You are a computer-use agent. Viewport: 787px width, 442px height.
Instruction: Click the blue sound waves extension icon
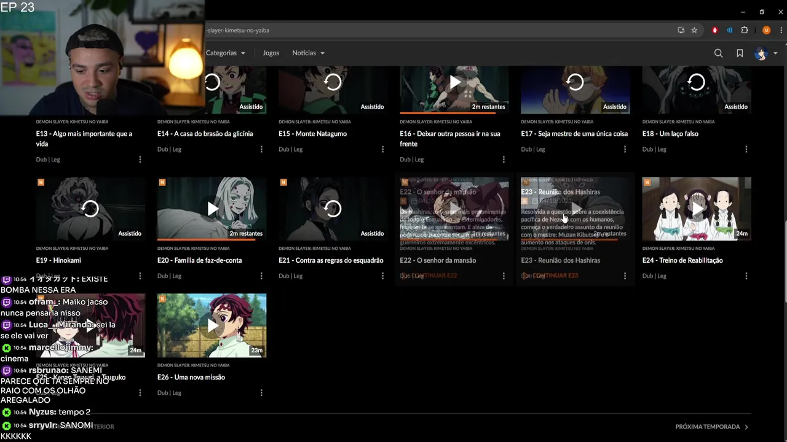[729, 30]
